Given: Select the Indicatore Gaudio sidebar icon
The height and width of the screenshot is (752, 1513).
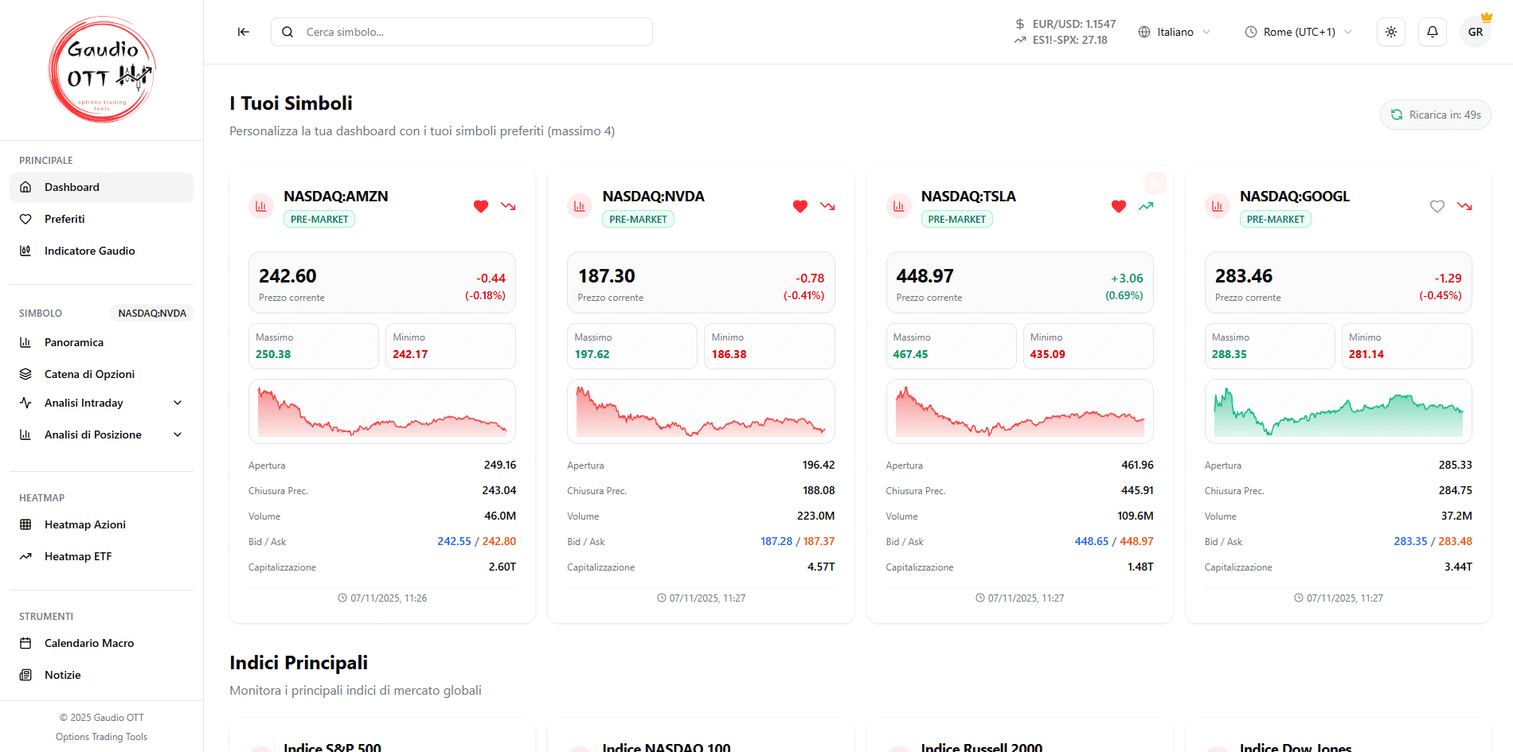Looking at the screenshot, I should tap(26, 250).
